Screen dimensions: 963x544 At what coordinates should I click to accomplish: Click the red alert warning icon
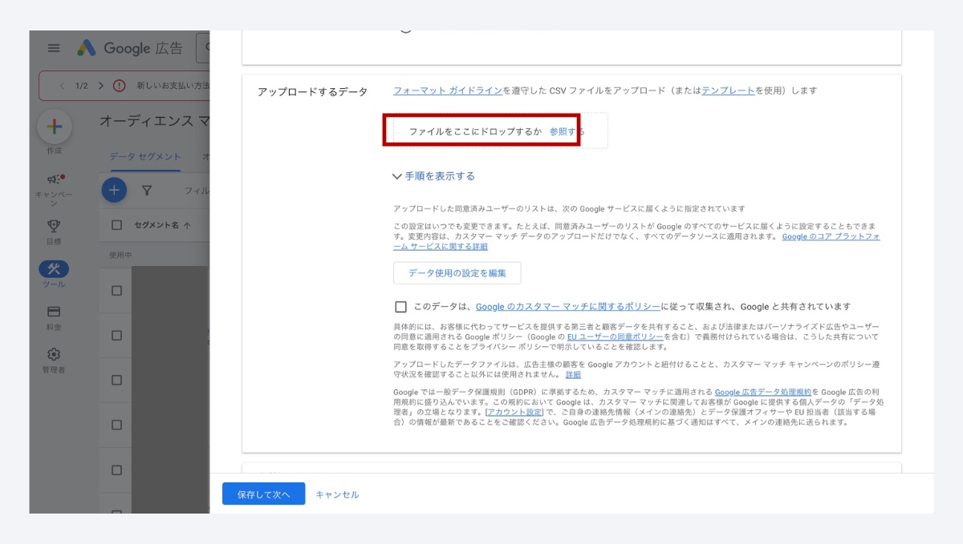point(119,86)
